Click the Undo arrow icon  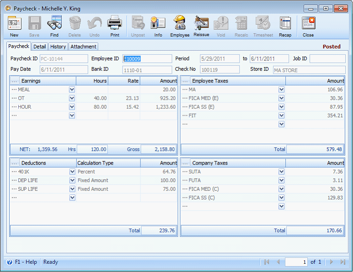click(94, 24)
